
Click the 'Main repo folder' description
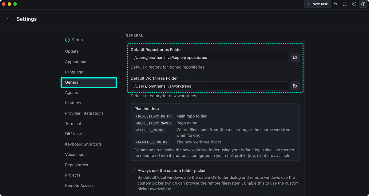coord(192,116)
